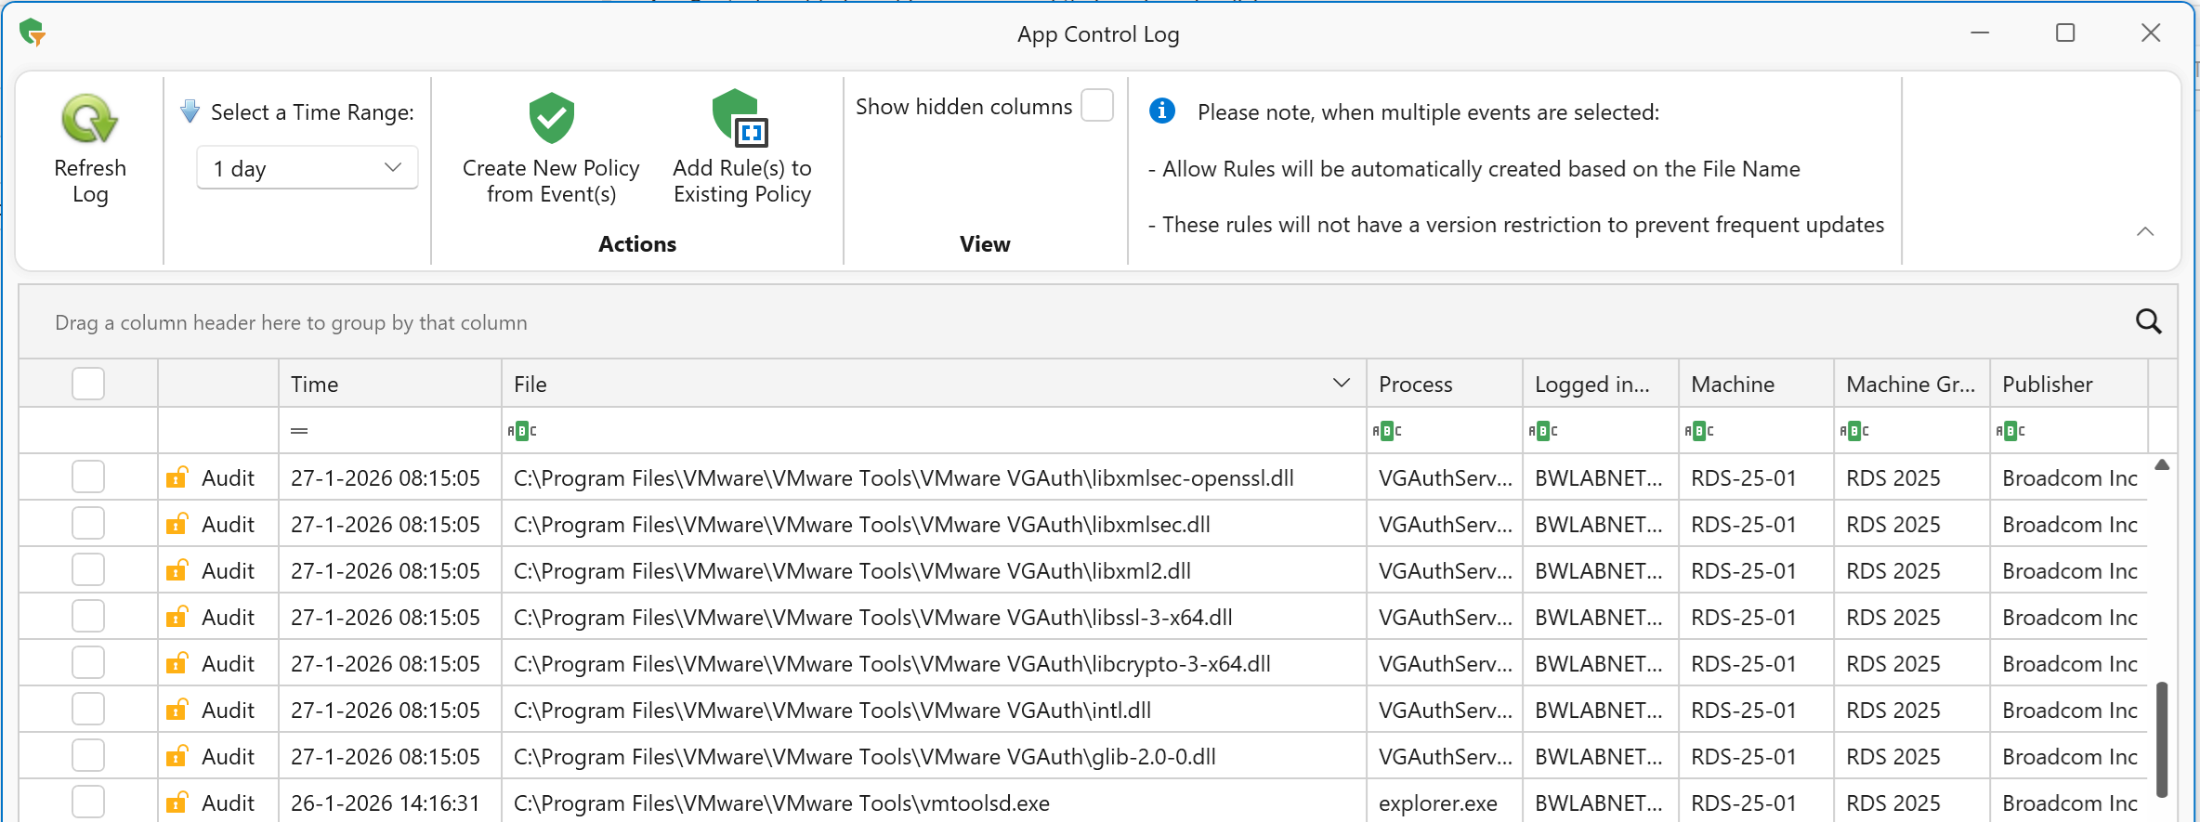Check the vmtoolsd.exe event row checkbox
Image resolution: width=2200 pixels, height=822 pixels.
click(x=88, y=802)
